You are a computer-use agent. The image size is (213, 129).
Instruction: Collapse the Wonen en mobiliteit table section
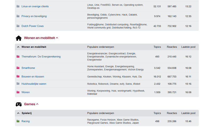pos(18,47)
